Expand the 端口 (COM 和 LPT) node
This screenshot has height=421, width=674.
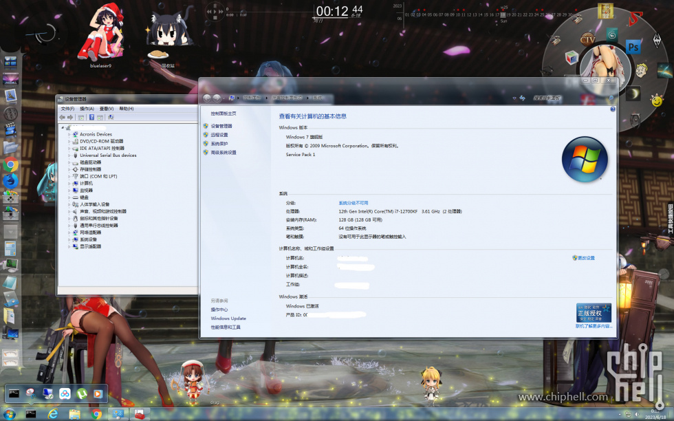[69, 176]
